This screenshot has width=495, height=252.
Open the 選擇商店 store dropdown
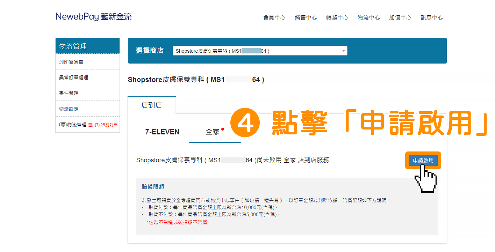(260, 50)
